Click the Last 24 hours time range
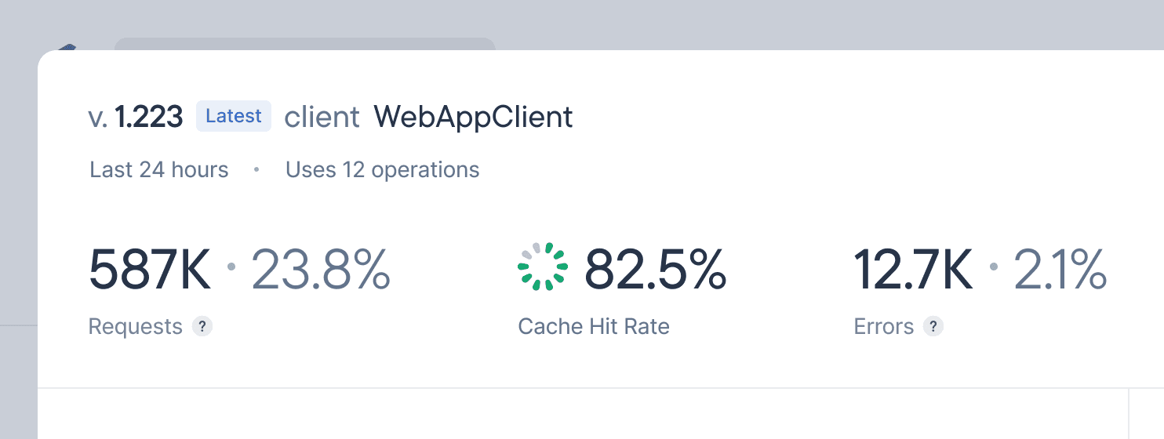 [x=159, y=170]
